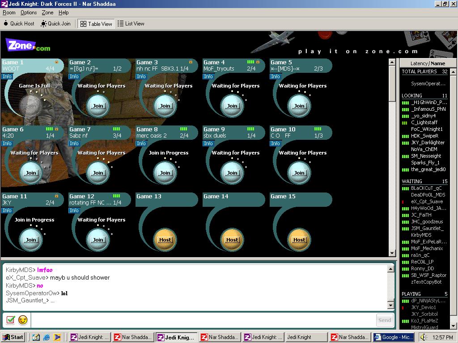458x343 pixels.
Task: Open Info for Game 3
Action: 141,76
